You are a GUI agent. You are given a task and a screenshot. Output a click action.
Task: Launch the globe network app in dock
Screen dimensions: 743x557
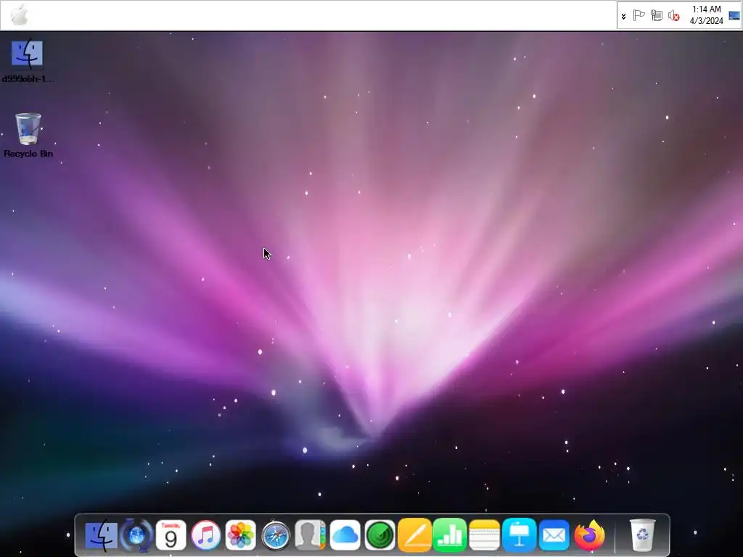(136, 536)
